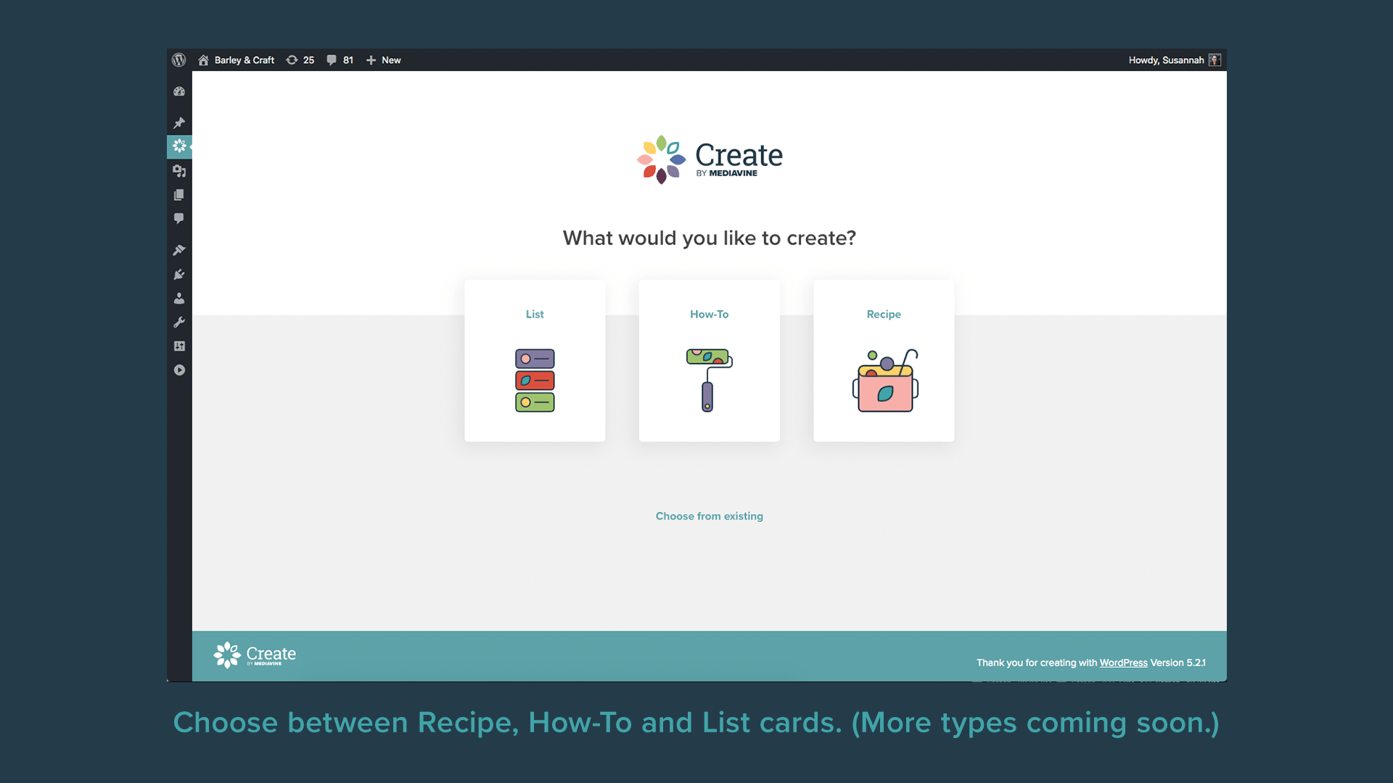The width and height of the screenshot is (1393, 783).
Task: Select the How-To card type
Action: coord(709,360)
